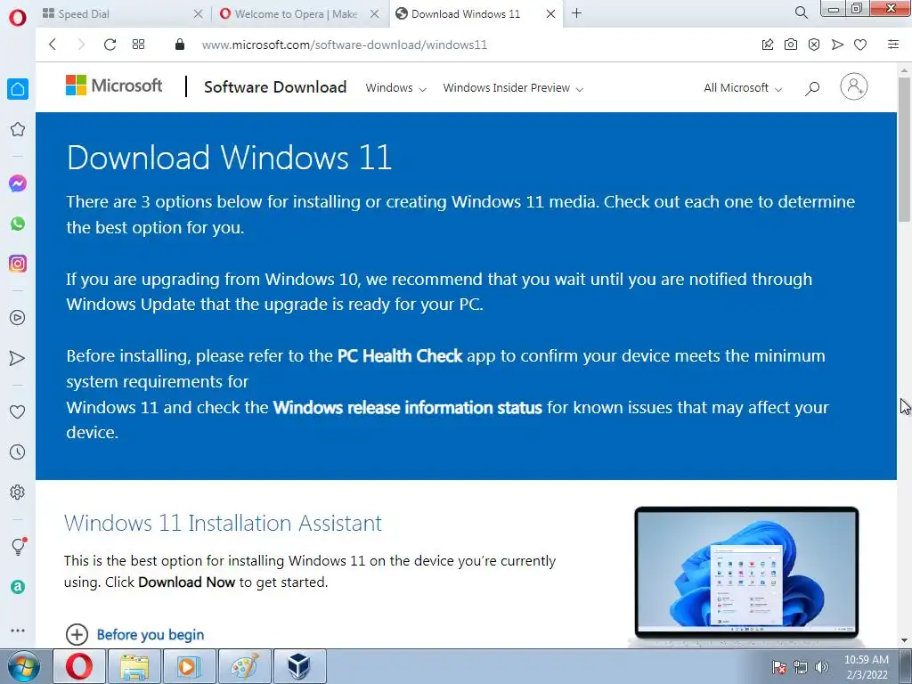912x684 pixels.
Task: Open Windows Explorer from taskbar
Action: (134, 666)
